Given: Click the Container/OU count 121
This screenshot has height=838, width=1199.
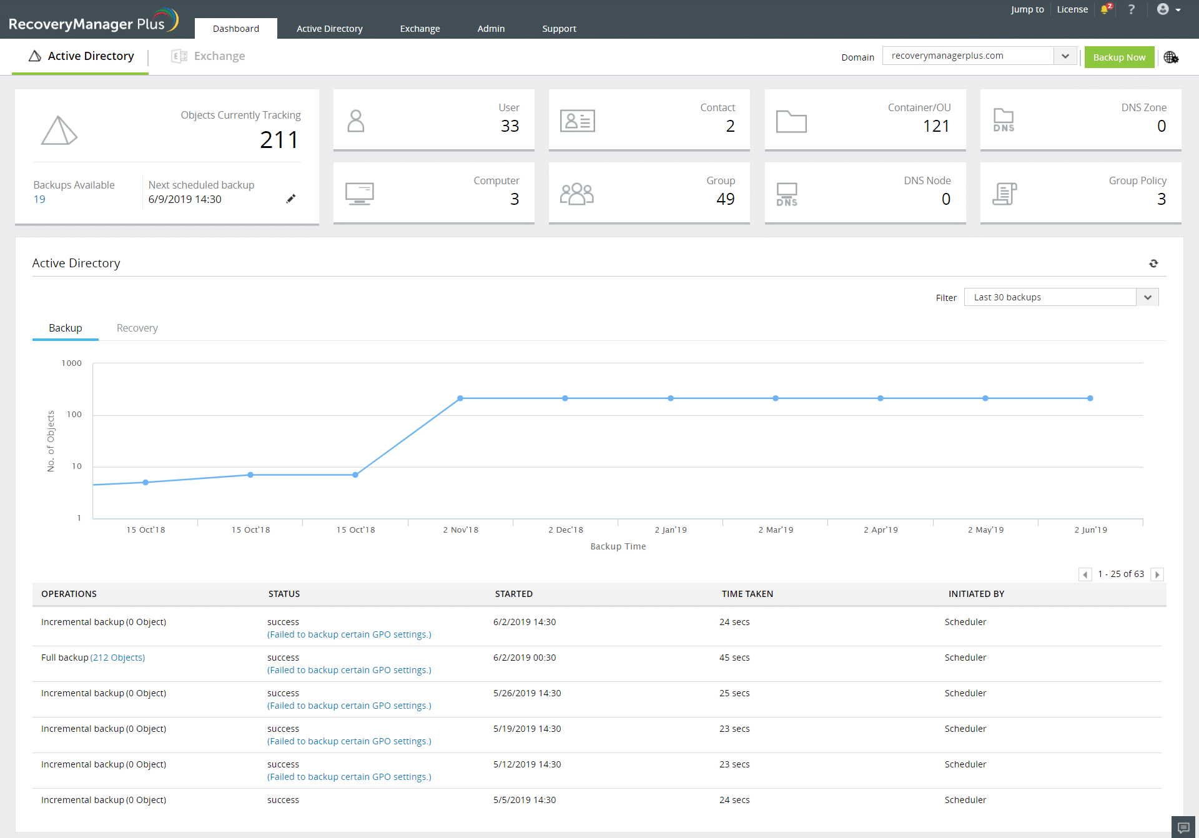Looking at the screenshot, I should pyautogui.click(x=937, y=126).
